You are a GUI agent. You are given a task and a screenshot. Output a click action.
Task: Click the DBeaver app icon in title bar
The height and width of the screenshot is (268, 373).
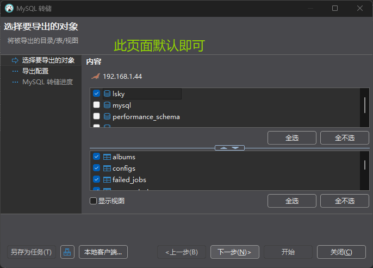pos(9,8)
